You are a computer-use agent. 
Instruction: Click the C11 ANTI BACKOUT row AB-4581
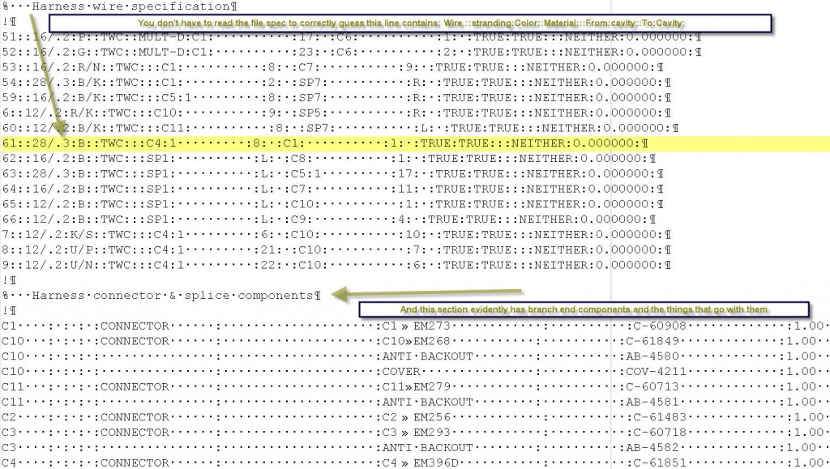[x=405, y=402]
